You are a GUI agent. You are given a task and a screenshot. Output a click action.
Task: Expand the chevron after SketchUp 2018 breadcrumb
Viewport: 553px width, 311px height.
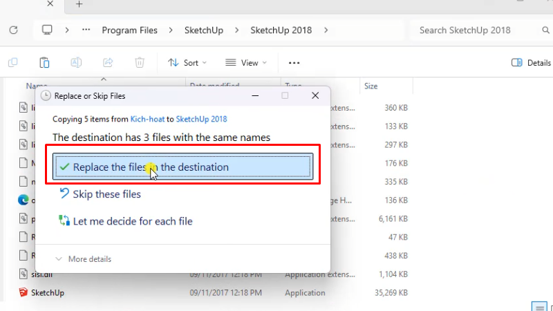coord(326,30)
